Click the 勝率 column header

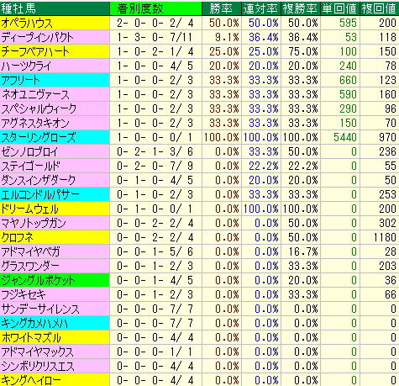(222, 8)
